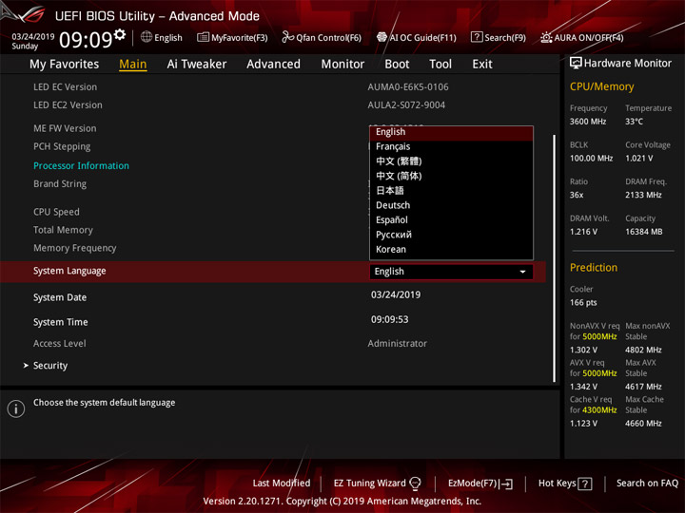
Task: Expand the Security submenu arrow
Action: [x=26, y=365]
